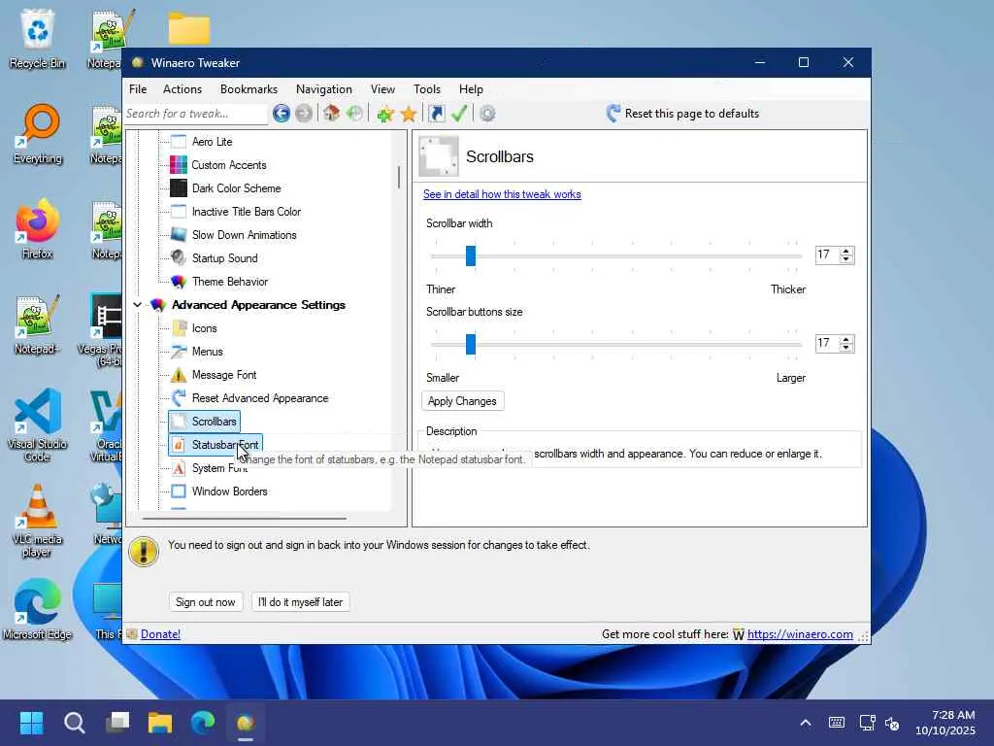Click the Dark Color Scheme icon

pos(179,188)
